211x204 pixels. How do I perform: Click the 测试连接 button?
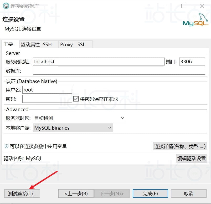click(x=22, y=193)
